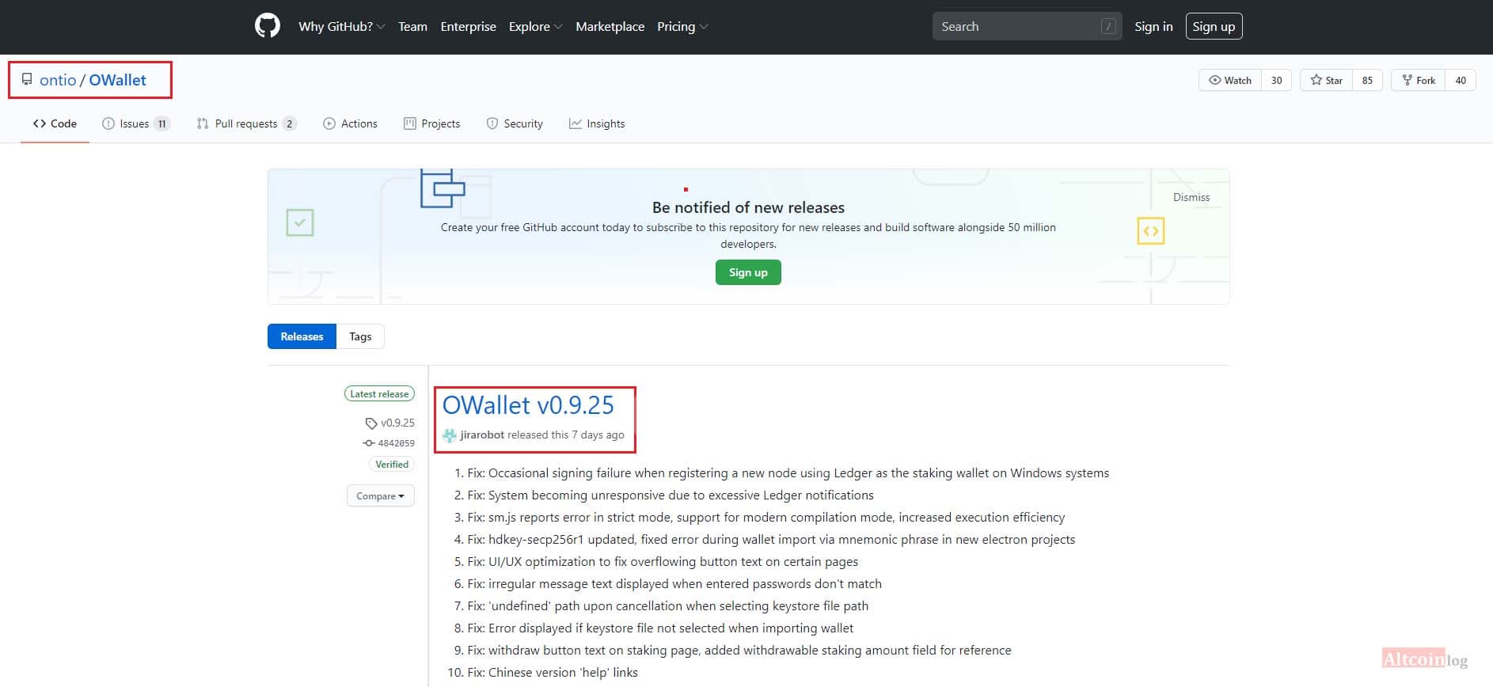
Task: Select the Releases tab button
Action: pos(302,336)
